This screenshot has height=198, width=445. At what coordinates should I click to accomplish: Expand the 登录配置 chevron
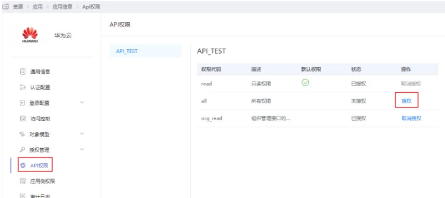[x=82, y=103]
